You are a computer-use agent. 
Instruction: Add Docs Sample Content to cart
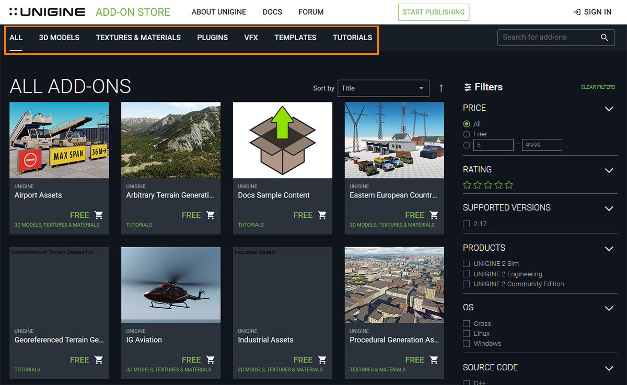[322, 215]
